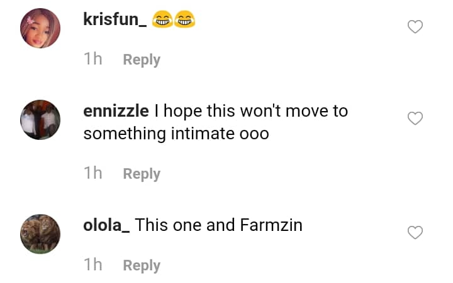View the olola_ lion avatar
Screen dimensions: 453x283
(x=40, y=234)
